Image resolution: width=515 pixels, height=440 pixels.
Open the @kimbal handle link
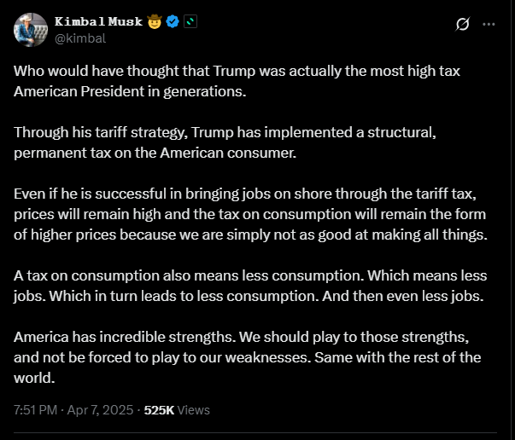pos(79,38)
